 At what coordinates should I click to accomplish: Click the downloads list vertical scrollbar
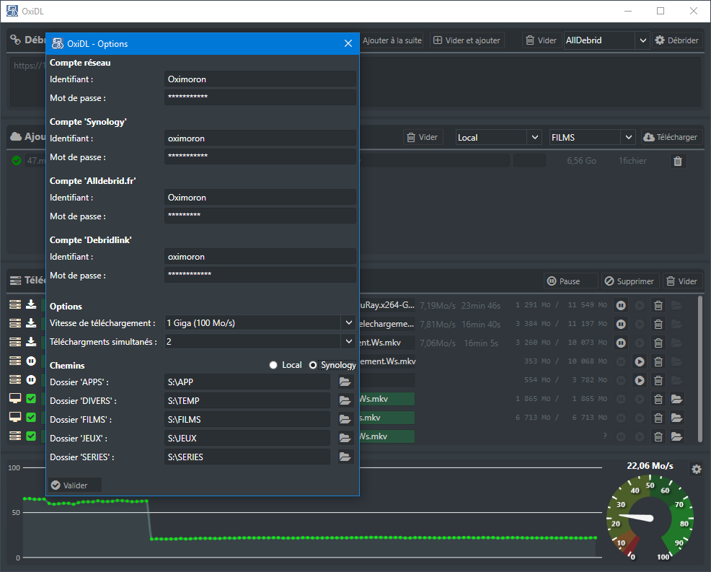tap(701, 370)
